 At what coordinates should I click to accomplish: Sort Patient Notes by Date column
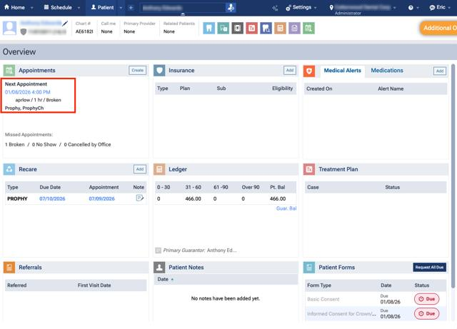point(164,279)
